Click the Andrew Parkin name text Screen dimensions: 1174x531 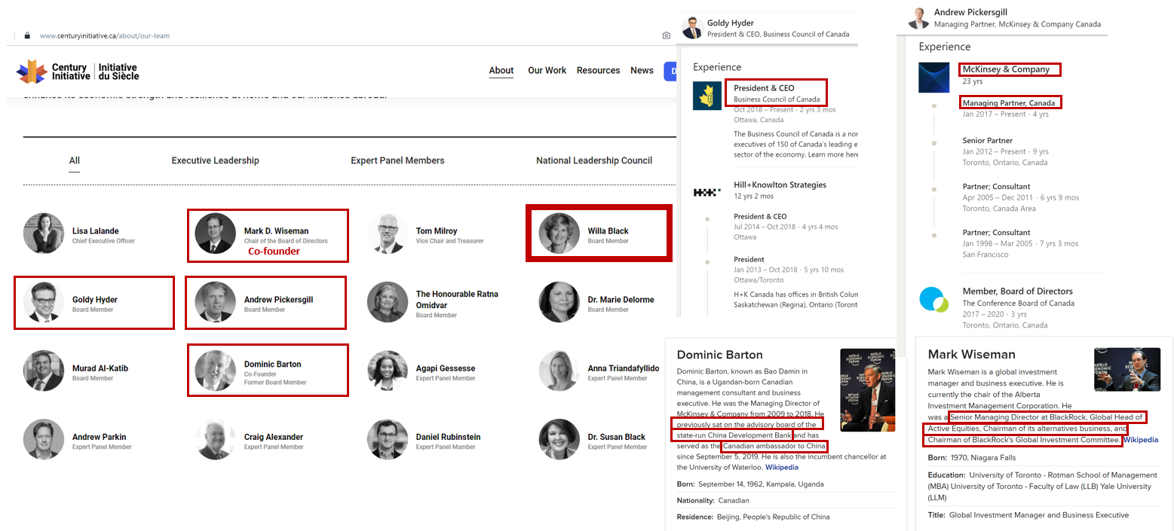pos(100,437)
